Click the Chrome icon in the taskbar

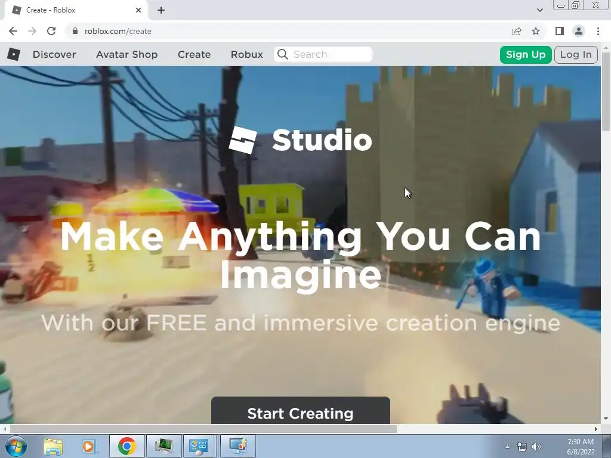[x=126, y=446]
